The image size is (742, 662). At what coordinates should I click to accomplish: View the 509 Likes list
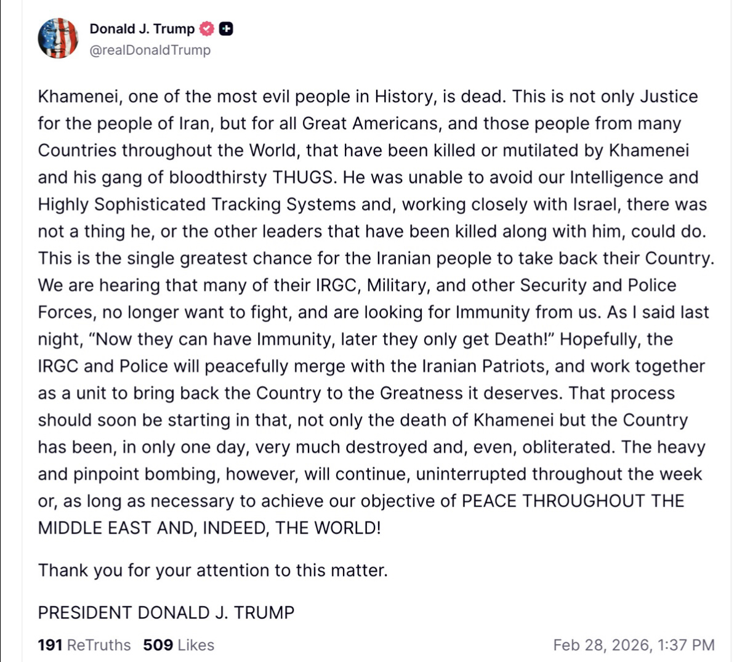[179, 645]
